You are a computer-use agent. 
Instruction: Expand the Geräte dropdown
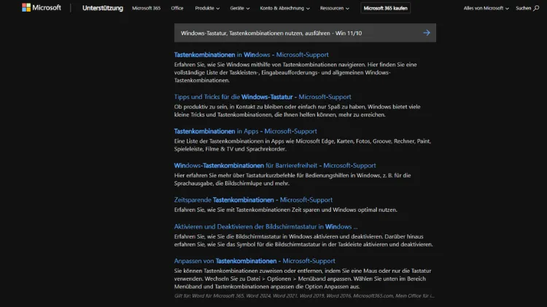click(240, 8)
